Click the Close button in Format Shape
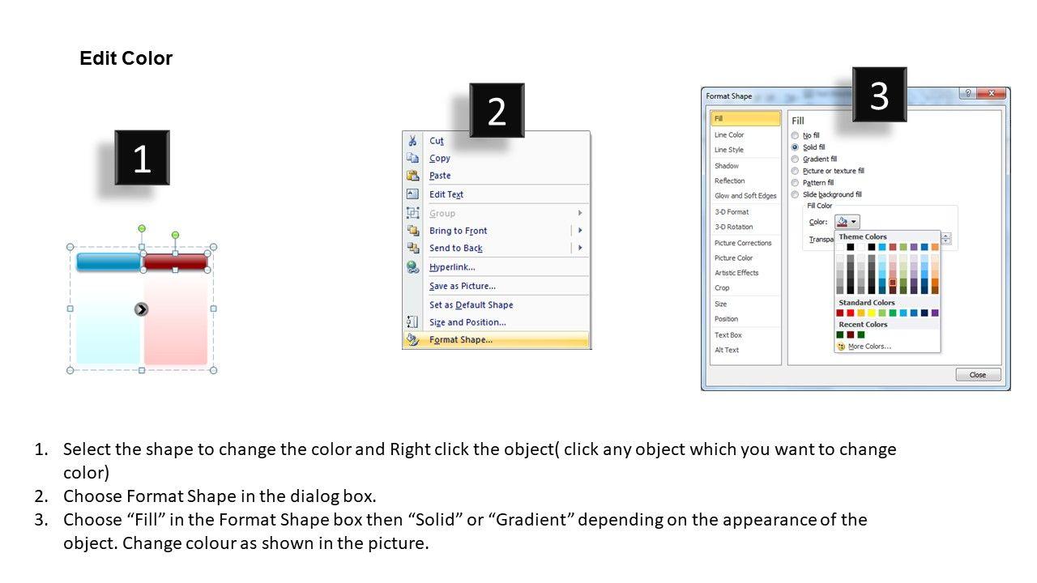This screenshot has height=583, width=1037. [x=978, y=375]
